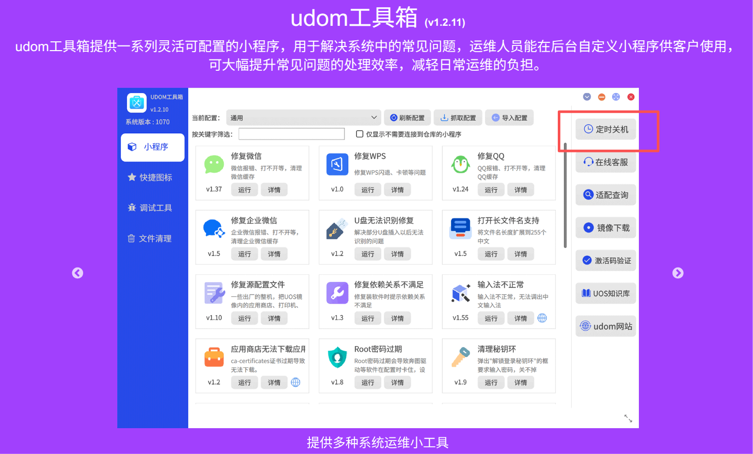Open the dropdown arrow button in the window title bar

[587, 97]
